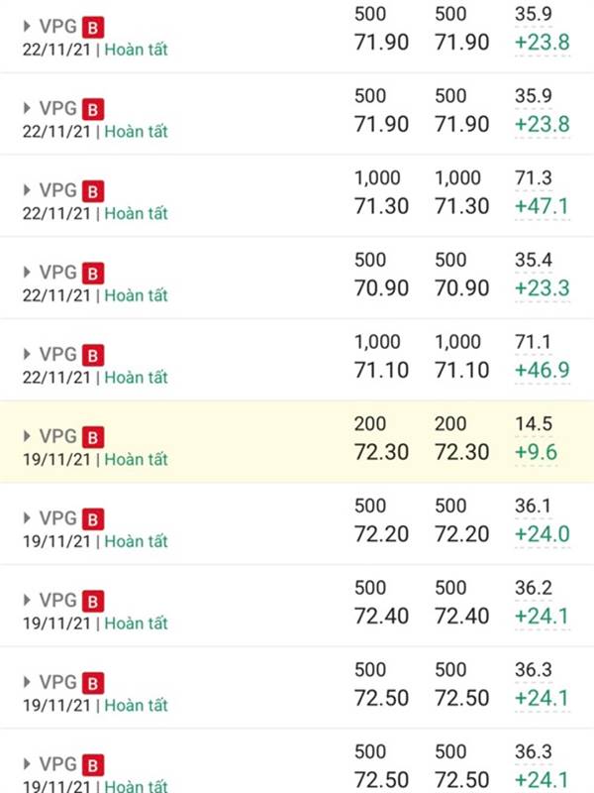Screen dimensions: 594x793
Task: Click red B badge on 72.30 order
Action: point(93,437)
